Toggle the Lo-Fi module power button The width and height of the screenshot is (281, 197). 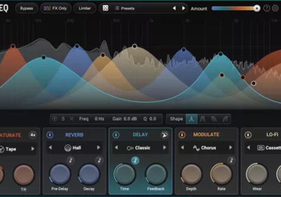(248, 135)
